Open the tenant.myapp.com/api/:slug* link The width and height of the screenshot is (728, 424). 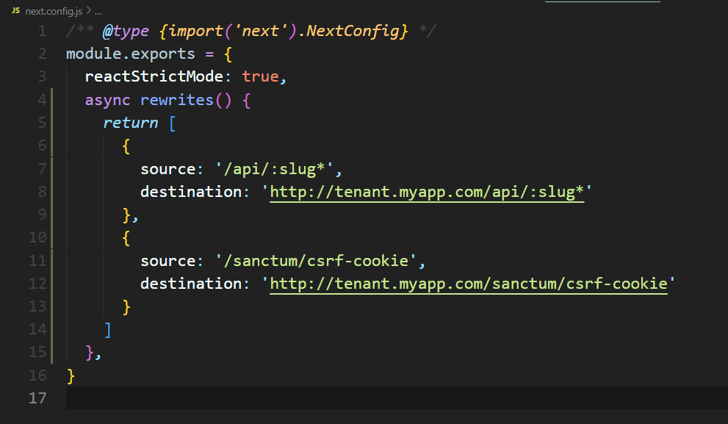click(427, 193)
